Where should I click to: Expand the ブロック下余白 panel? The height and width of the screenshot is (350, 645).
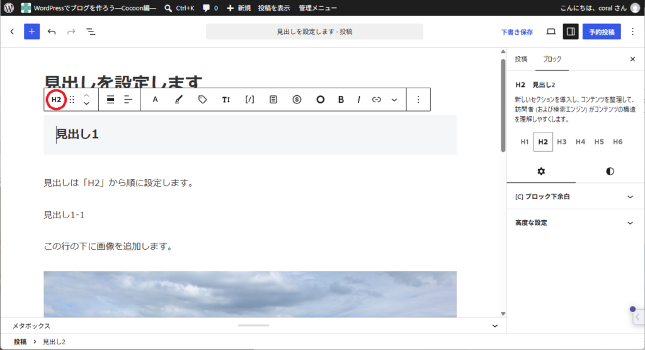click(x=574, y=197)
